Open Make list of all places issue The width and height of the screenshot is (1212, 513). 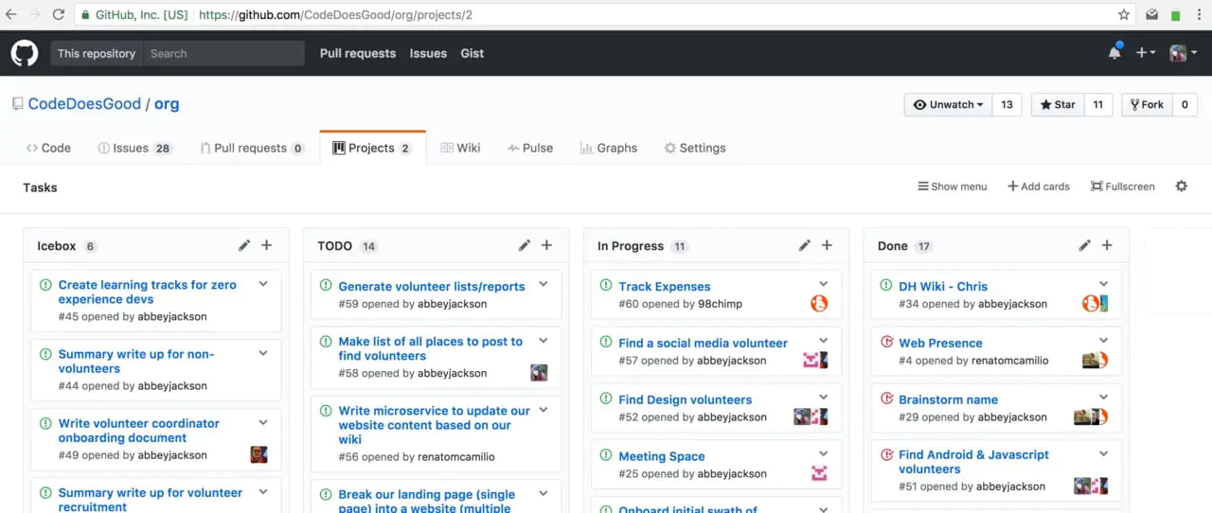pos(431,348)
